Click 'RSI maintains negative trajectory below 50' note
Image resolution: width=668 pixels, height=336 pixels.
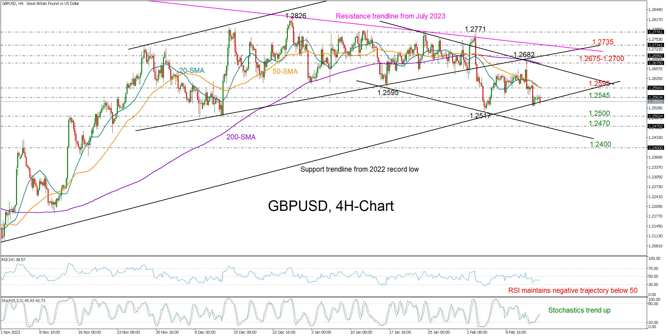point(573,290)
